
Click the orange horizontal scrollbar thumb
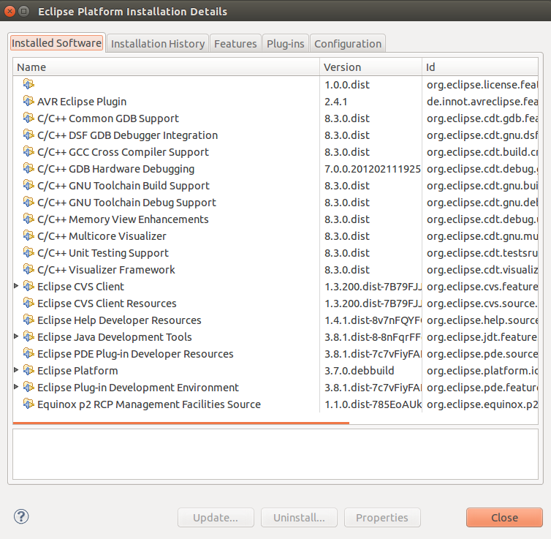point(181,423)
